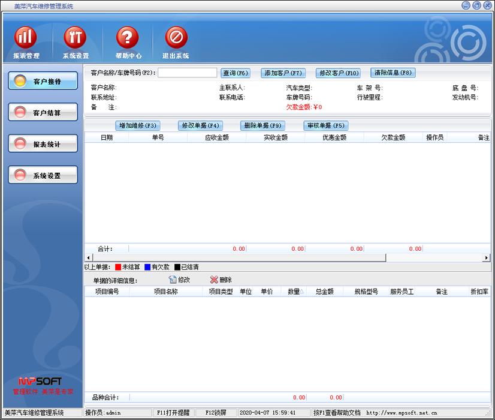Click the 查询(F6) button
The width and height of the screenshot is (495, 420).
(x=235, y=73)
